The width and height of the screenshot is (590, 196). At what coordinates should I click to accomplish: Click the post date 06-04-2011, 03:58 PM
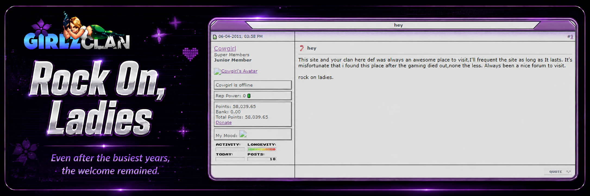[240, 36]
